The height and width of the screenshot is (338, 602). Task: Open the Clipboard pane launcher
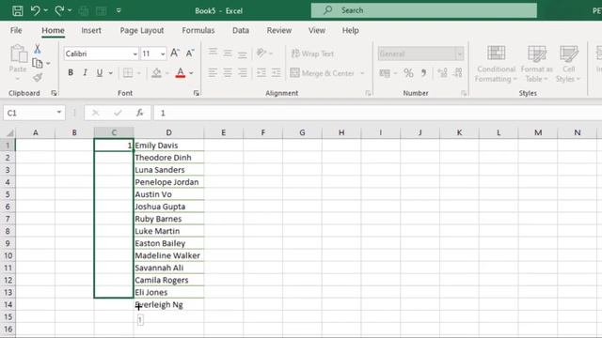tap(54, 93)
